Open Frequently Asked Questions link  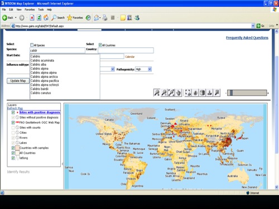[247, 38]
